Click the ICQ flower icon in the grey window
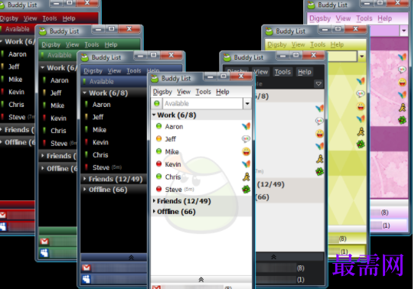This screenshot has height=289, width=418. click(x=319, y=171)
